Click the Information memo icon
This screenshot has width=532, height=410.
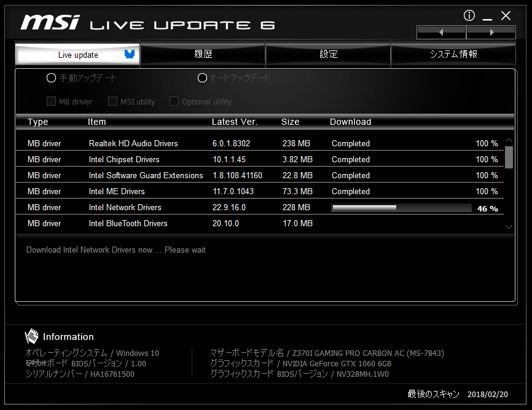click(31, 336)
